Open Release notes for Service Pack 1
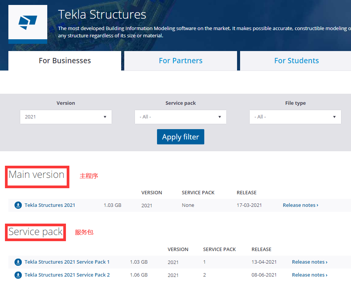 [x=309, y=262]
